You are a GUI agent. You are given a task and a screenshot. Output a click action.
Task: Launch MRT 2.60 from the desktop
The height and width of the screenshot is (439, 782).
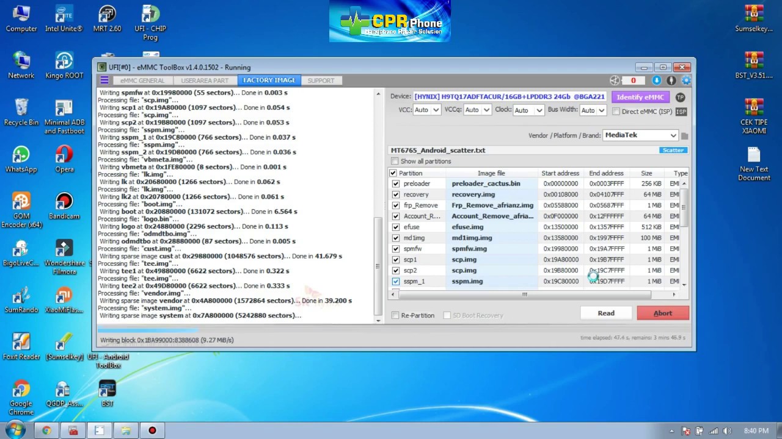(107, 19)
